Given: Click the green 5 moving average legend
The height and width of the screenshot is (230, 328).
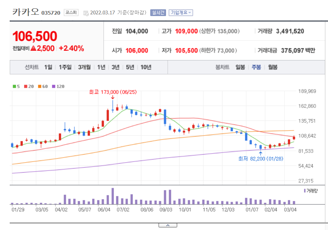Looking at the screenshot, I should [16, 86].
